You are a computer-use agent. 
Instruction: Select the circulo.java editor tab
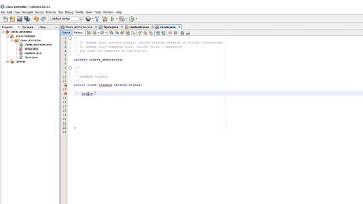[168, 27]
